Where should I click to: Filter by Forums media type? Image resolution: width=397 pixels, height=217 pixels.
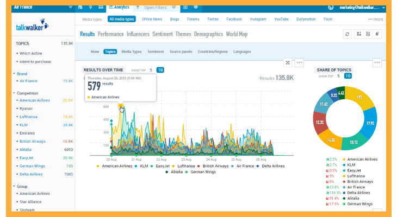[193, 19]
